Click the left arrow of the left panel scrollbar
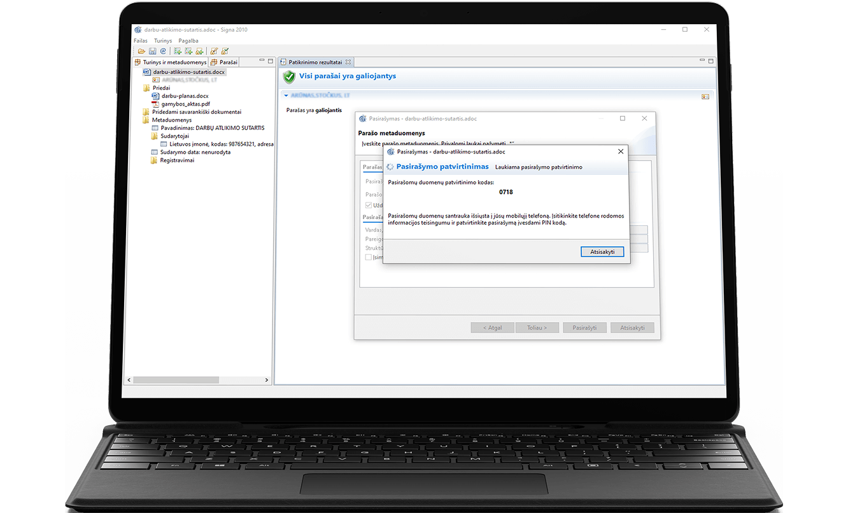The height and width of the screenshot is (513, 848). click(129, 380)
